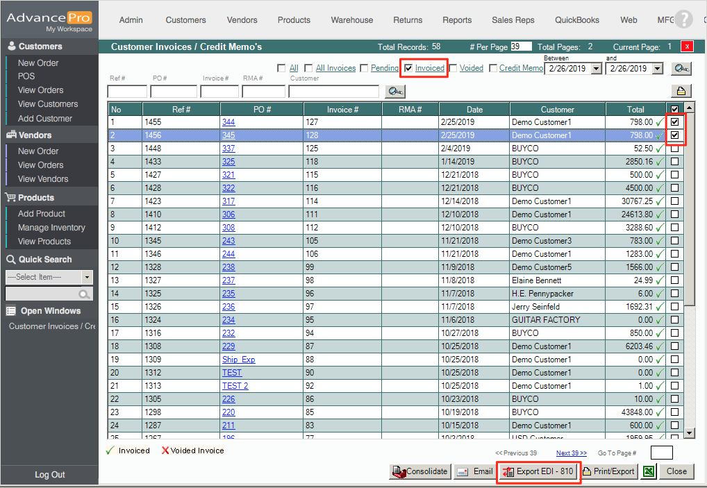Open the Between start date dropdown
The height and width of the screenshot is (488, 707).
click(x=595, y=69)
